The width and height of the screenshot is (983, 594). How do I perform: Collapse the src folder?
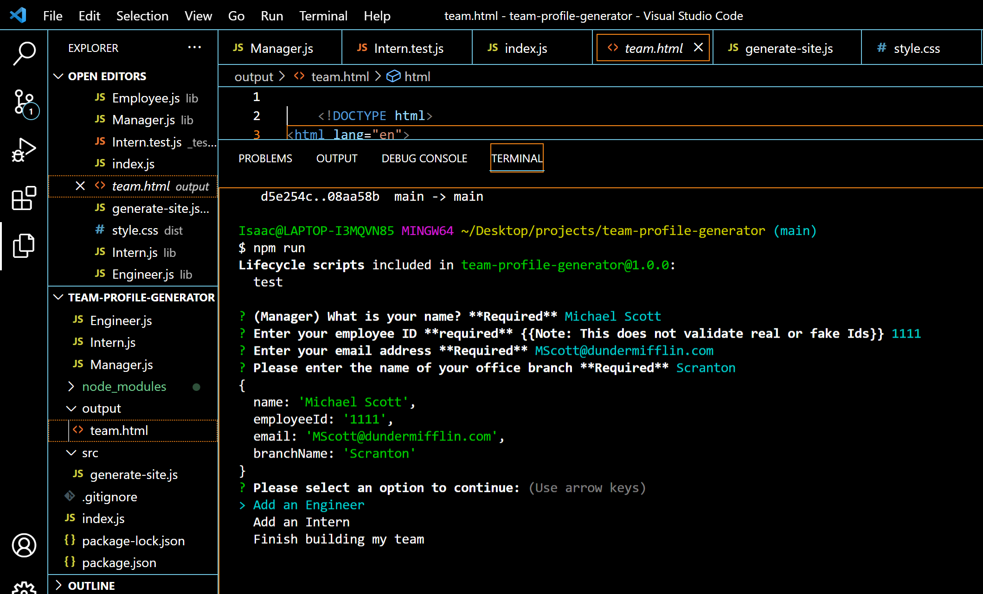[71, 453]
